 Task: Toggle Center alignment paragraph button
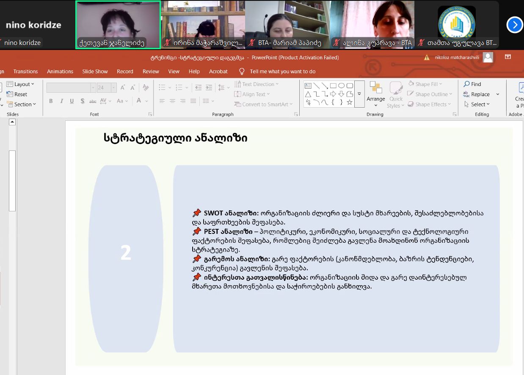pos(172,101)
